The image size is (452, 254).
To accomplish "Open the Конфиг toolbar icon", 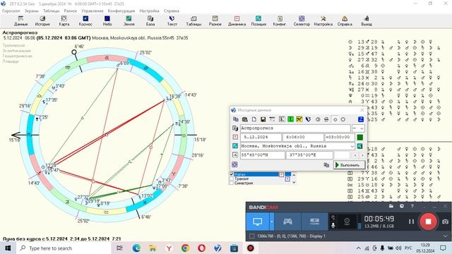I will [x=280, y=20].
